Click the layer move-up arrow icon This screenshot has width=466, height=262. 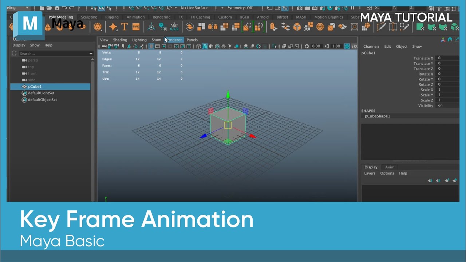pyautogui.click(x=430, y=180)
